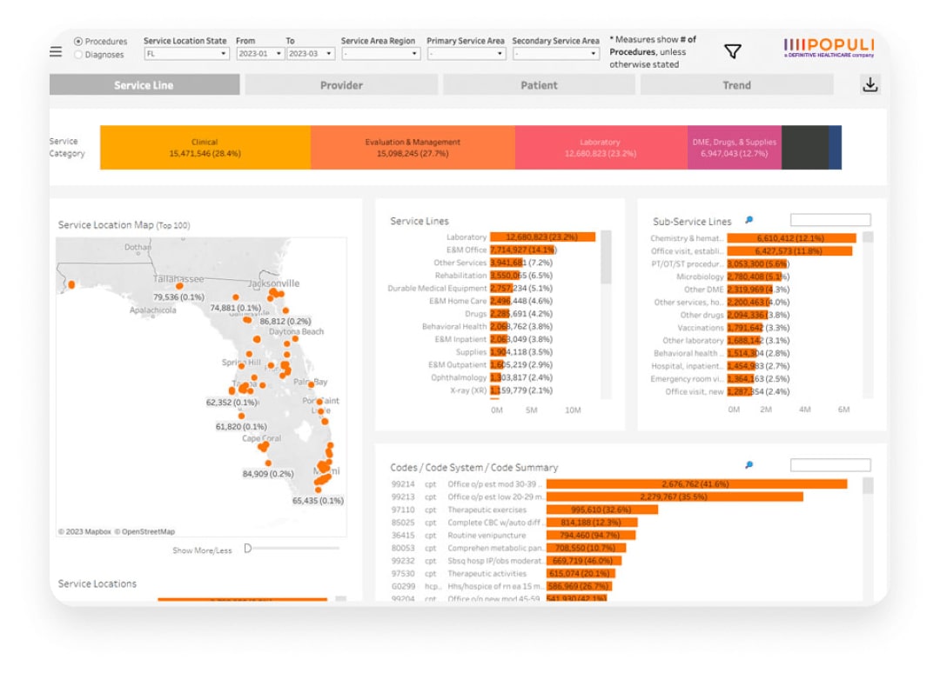940x673 pixels.
Task: Click the download dashboard icon
Action: (x=869, y=84)
